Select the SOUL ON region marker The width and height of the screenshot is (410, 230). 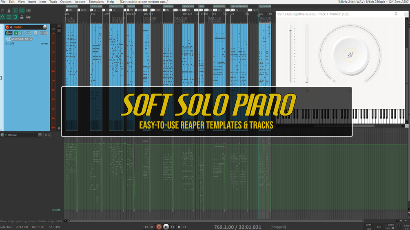[96, 7]
